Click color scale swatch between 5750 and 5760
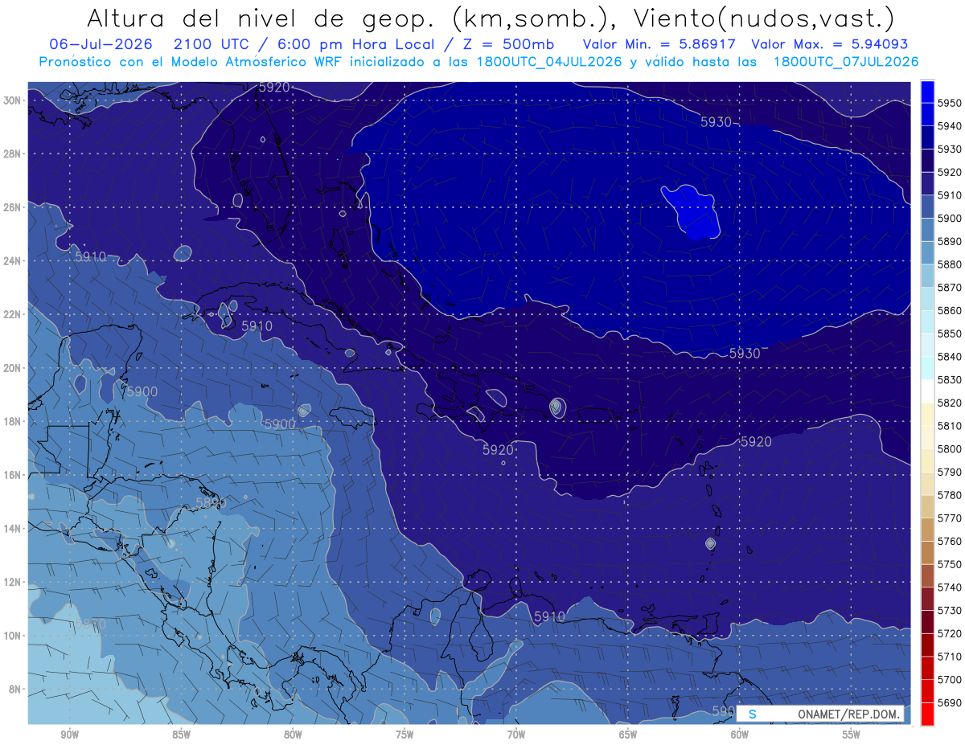The width and height of the screenshot is (965, 745). 927,553
